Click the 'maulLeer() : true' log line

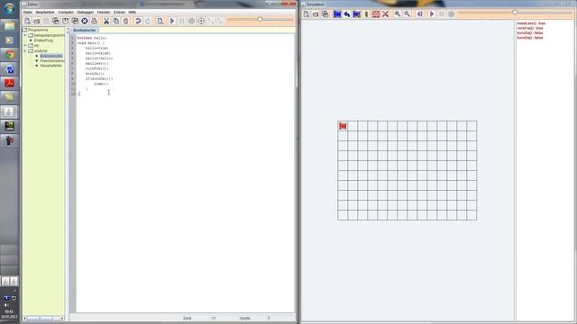point(531,23)
